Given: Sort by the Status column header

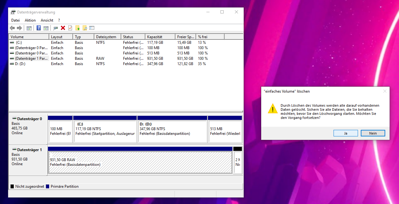Looking at the screenshot, I should pyautogui.click(x=133, y=37).
